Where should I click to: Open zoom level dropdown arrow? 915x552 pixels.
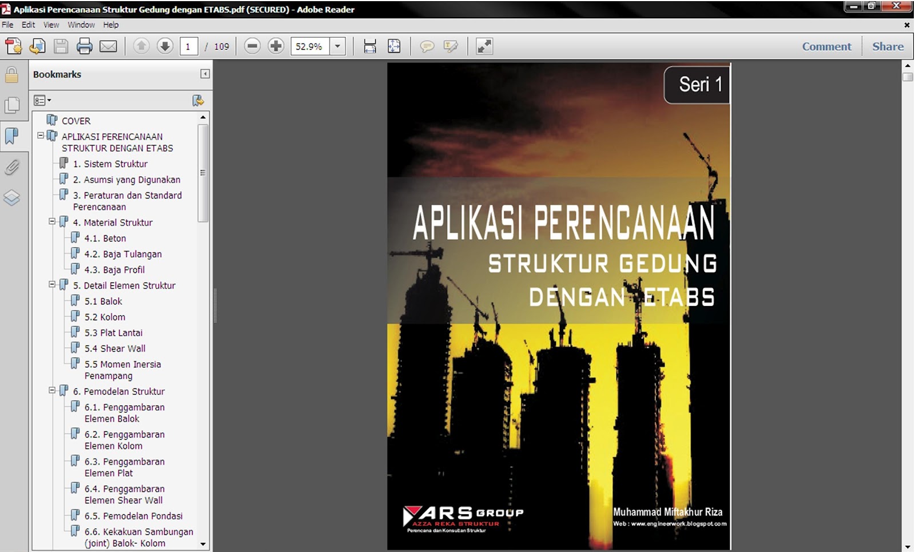point(338,46)
